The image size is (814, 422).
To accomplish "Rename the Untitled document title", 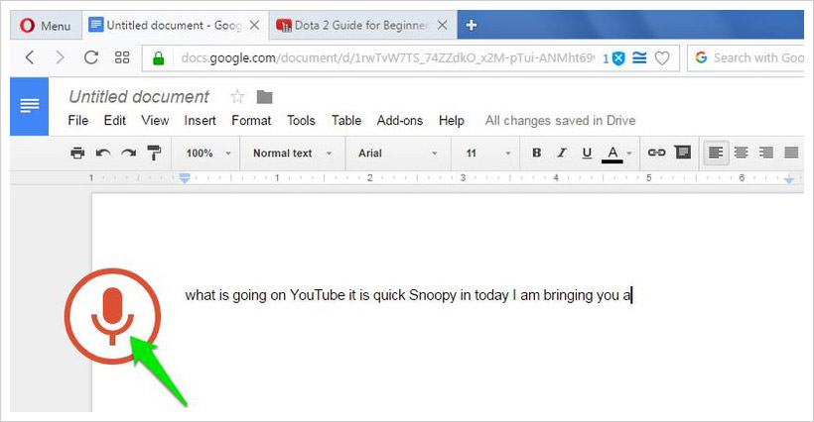I will [x=139, y=97].
